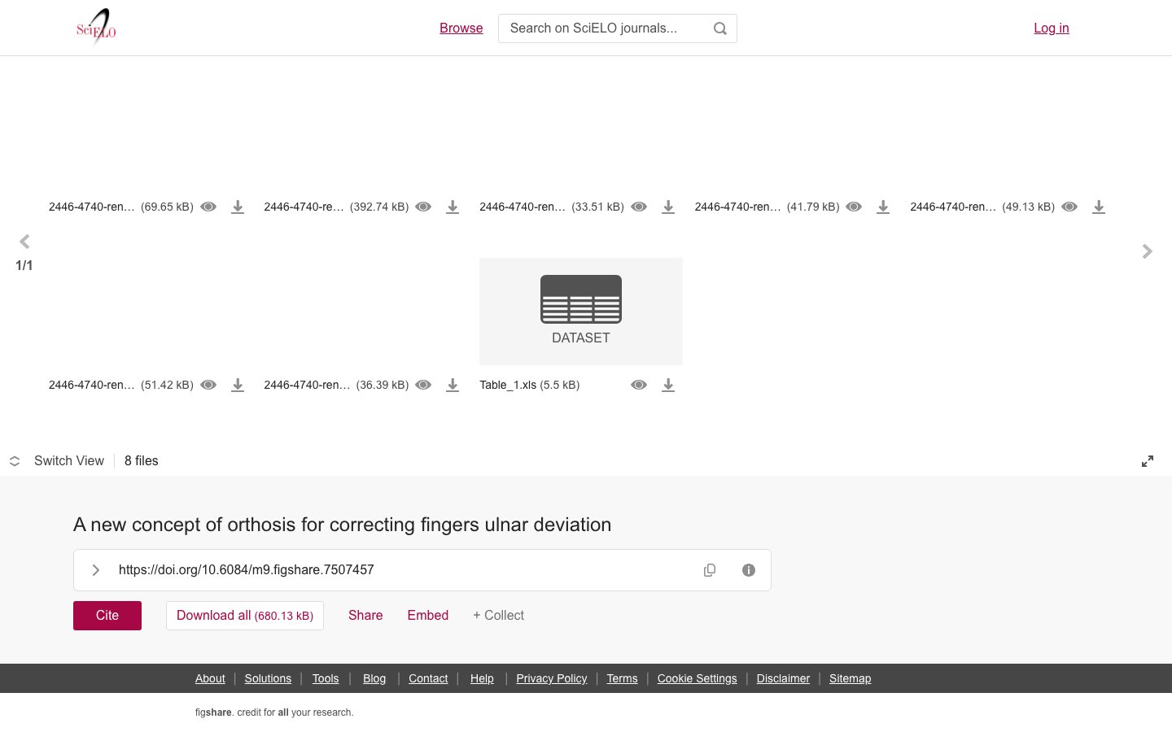This screenshot has height=732, width=1172.
Task: Go to the previous file page
Action: point(24,242)
